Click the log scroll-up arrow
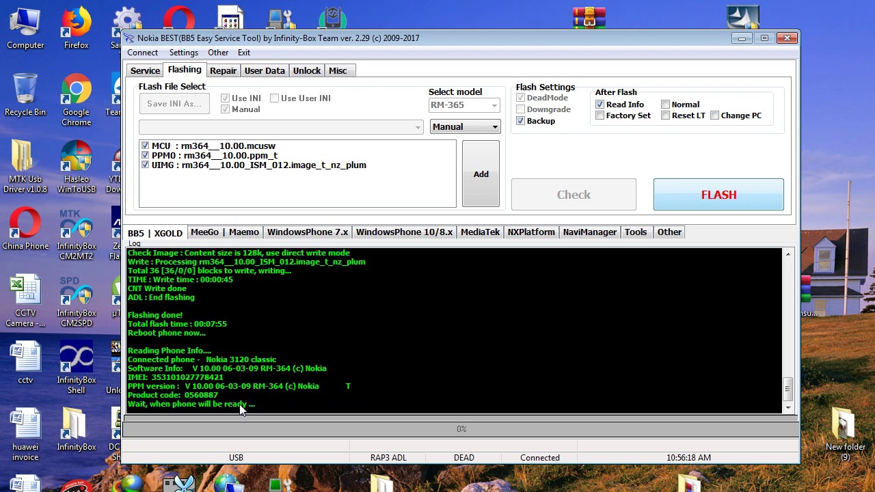This screenshot has height=492, width=875. [787, 254]
